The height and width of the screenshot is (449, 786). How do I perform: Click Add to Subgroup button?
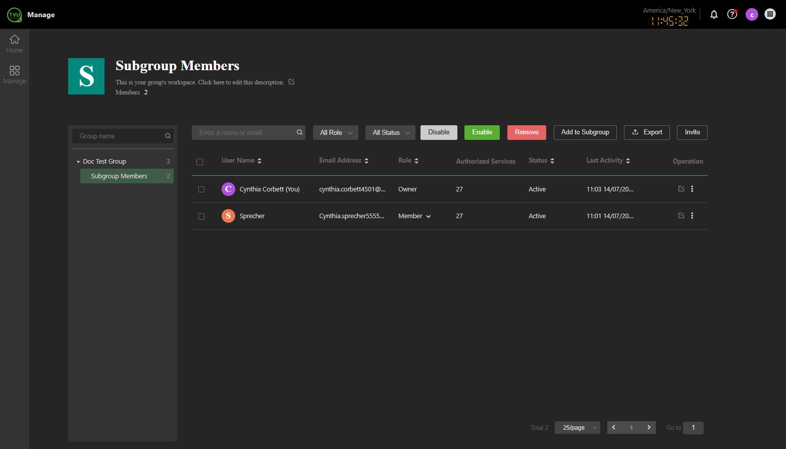point(585,132)
